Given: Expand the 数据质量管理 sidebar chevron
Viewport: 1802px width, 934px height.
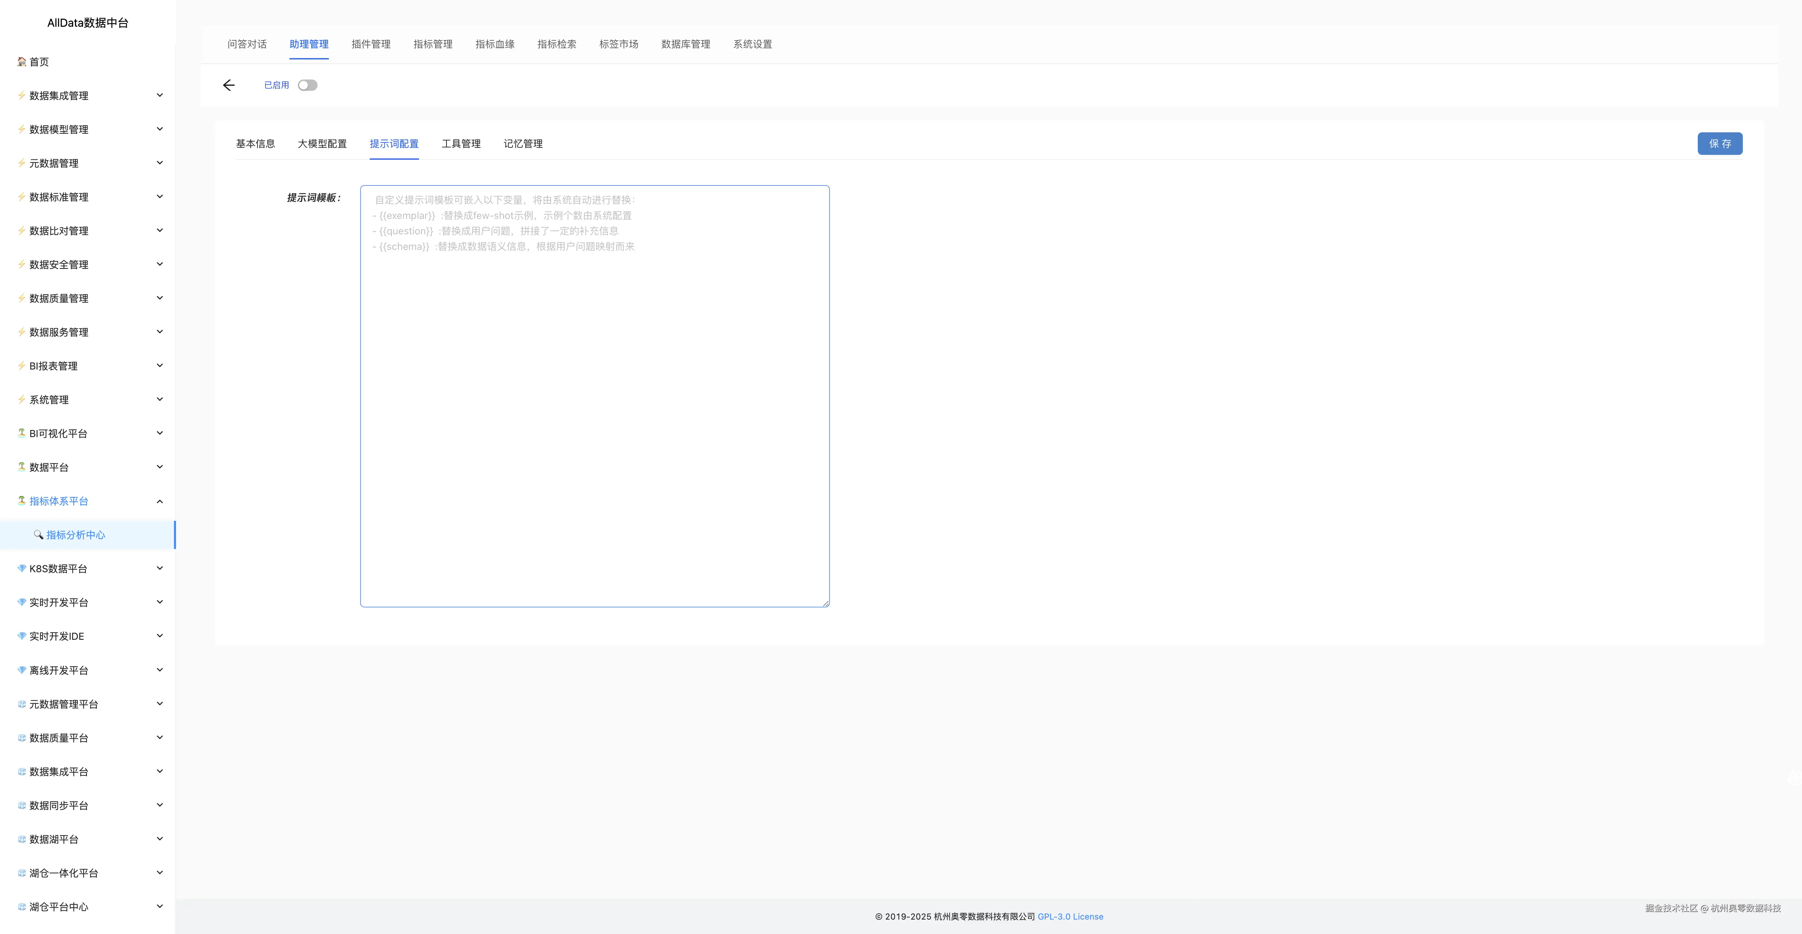Looking at the screenshot, I should click(159, 298).
